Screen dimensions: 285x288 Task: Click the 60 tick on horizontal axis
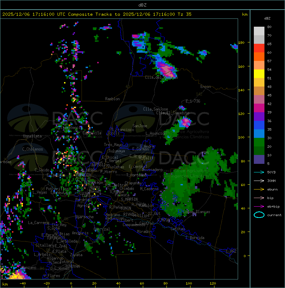[142, 284]
